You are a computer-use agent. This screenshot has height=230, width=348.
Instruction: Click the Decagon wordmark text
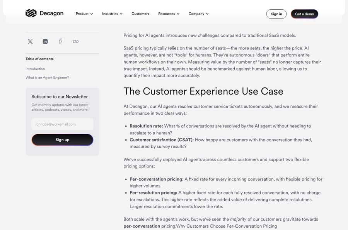click(x=51, y=13)
